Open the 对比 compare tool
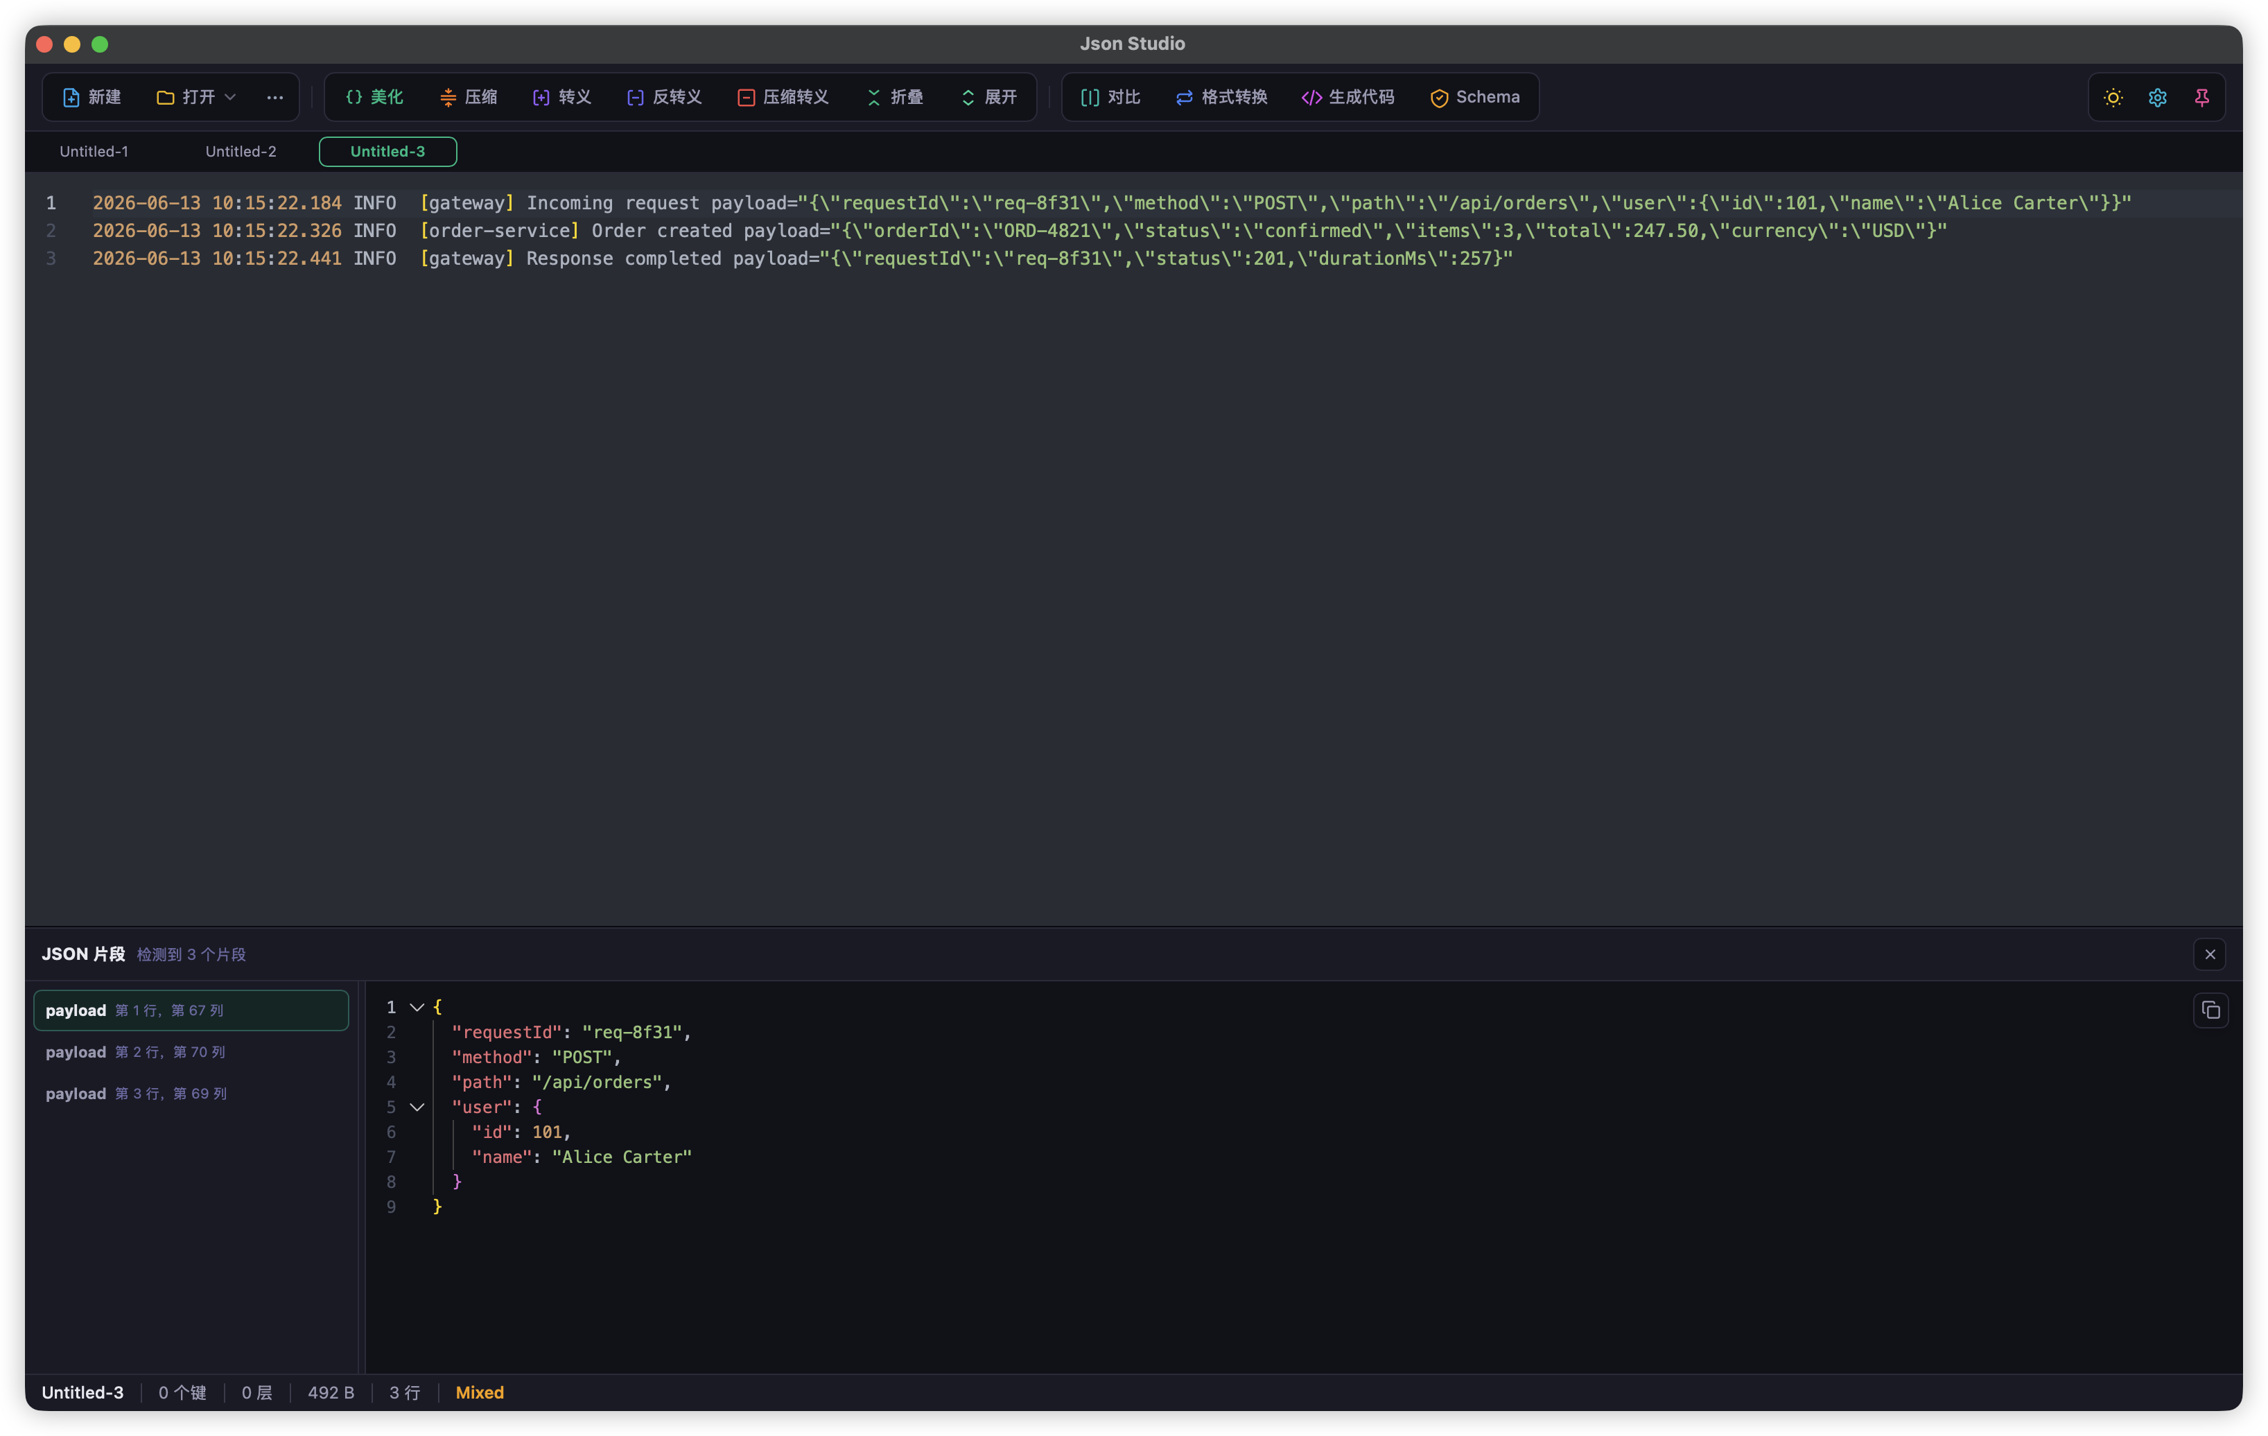Image resolution: width=2268 pixels, height=1436 pixels. point(1111,97)
